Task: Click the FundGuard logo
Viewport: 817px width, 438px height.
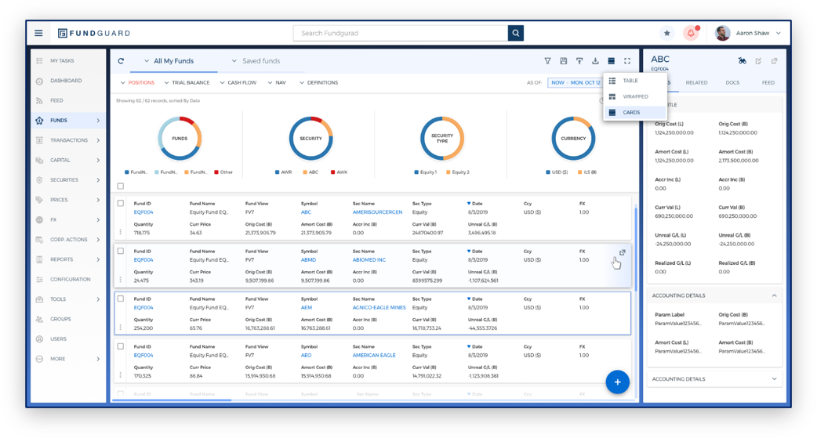Action: pos(94,33)
